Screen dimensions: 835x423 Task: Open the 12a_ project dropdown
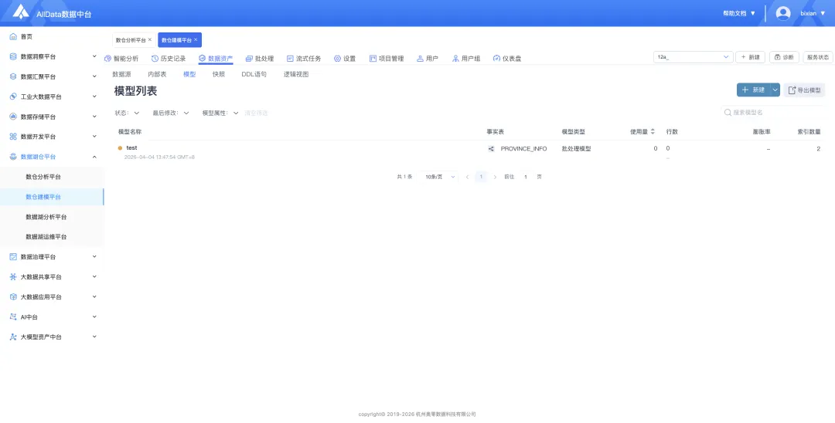(694, 57)
